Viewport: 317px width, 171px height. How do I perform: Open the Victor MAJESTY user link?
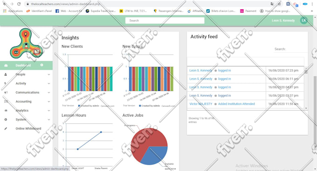point(200,104)
